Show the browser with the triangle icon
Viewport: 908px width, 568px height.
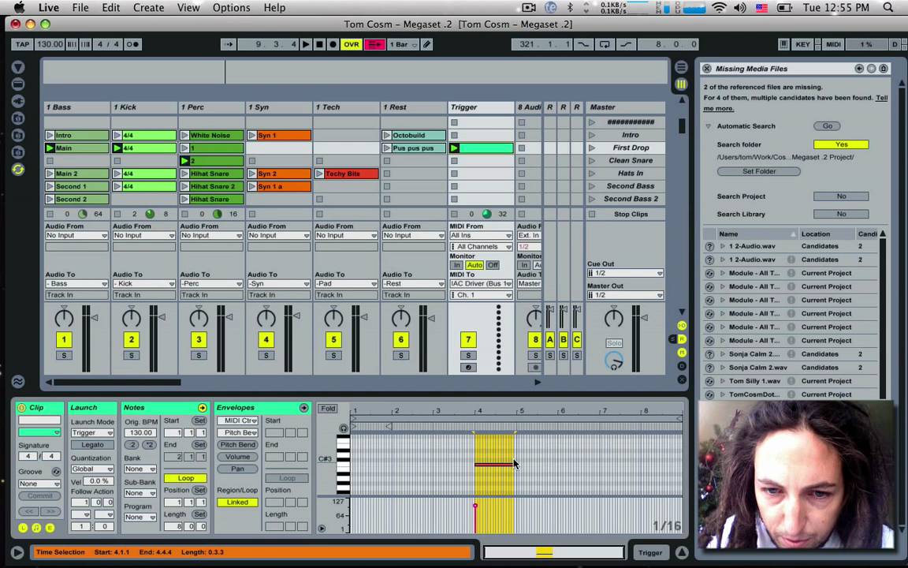tap(18, 67)
